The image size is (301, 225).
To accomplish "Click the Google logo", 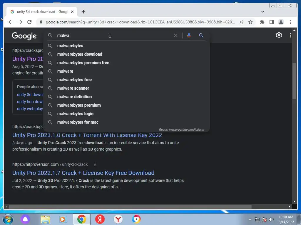I will click(24, 36).
